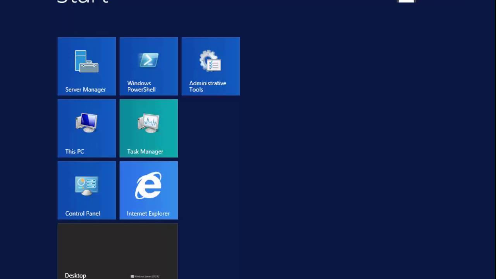Open the Desktop tile
Viewport: 496px width, 279px height.
[118, 251]
